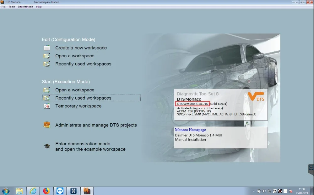Select Recently used workspaces under Execution Mode

tap(91, 98)
